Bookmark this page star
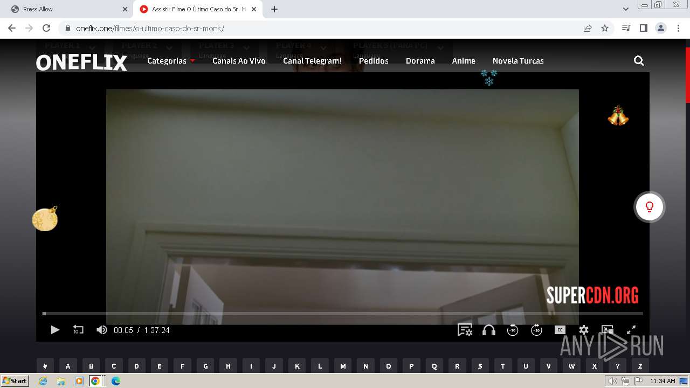Image resolution: width=690 pixels, height=388 pixels. point(605,28)
